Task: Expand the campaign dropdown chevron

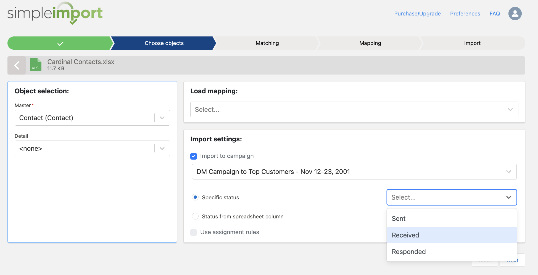Action: pyautogui.click(x=509, y=172)
